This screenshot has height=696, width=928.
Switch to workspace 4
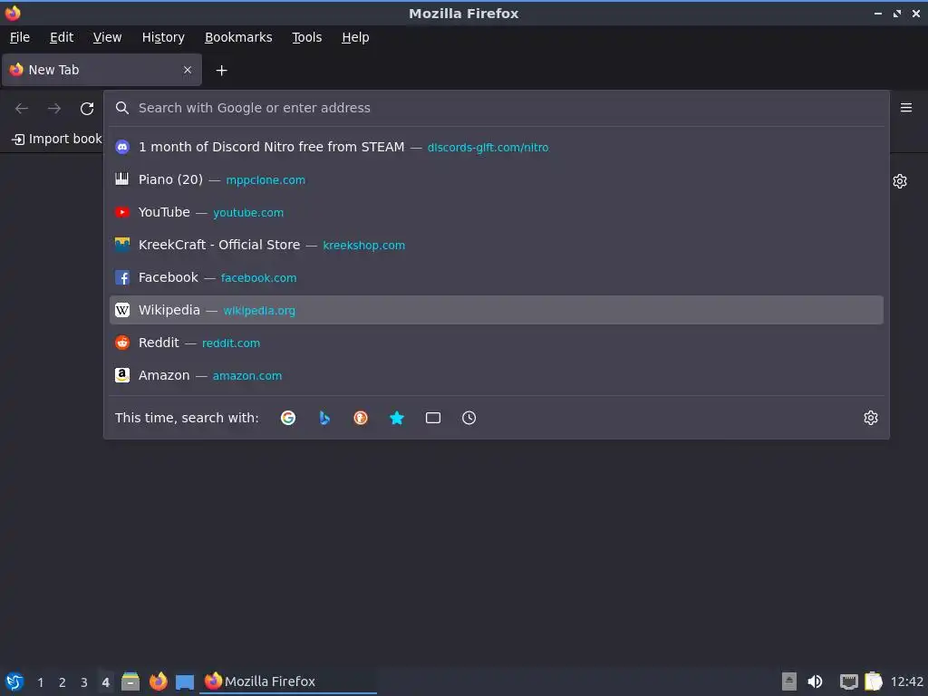click(x=105, y=682)
